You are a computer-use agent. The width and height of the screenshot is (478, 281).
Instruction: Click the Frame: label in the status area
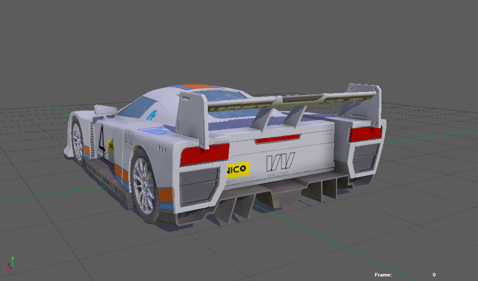[x=383, y=274]
